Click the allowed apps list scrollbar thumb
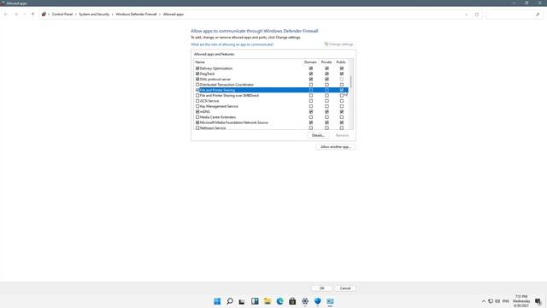The image size is (547, 308). (351, 82)
